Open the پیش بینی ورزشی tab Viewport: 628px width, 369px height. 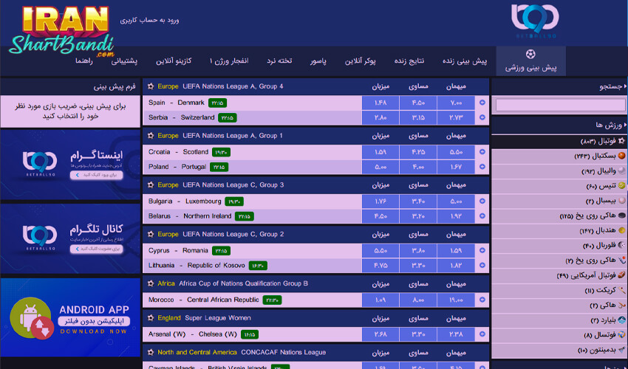pos(530,61)
